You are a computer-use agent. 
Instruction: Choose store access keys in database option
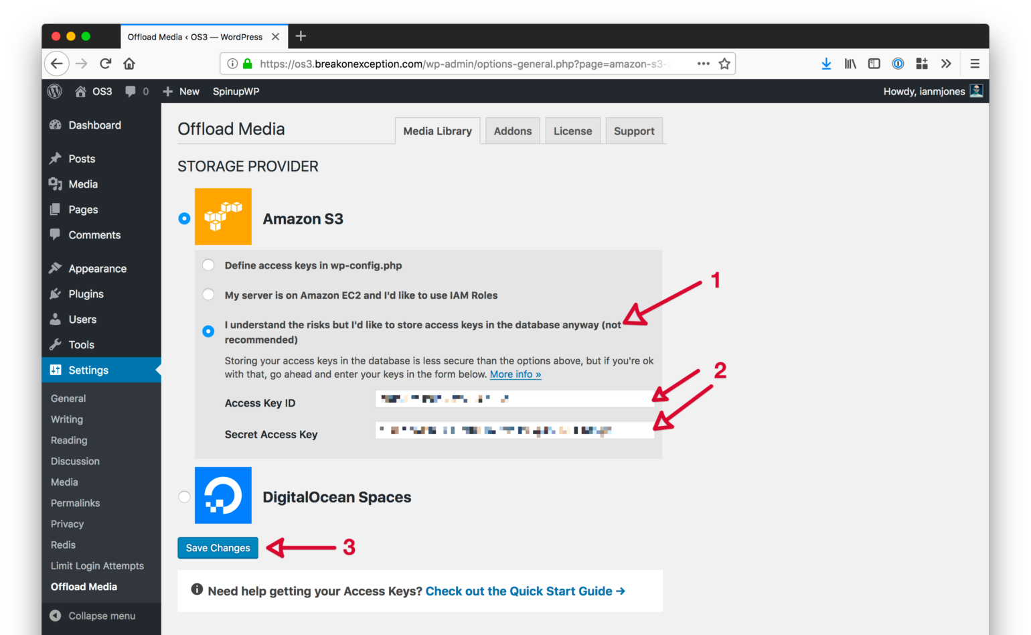pos(208,331)
